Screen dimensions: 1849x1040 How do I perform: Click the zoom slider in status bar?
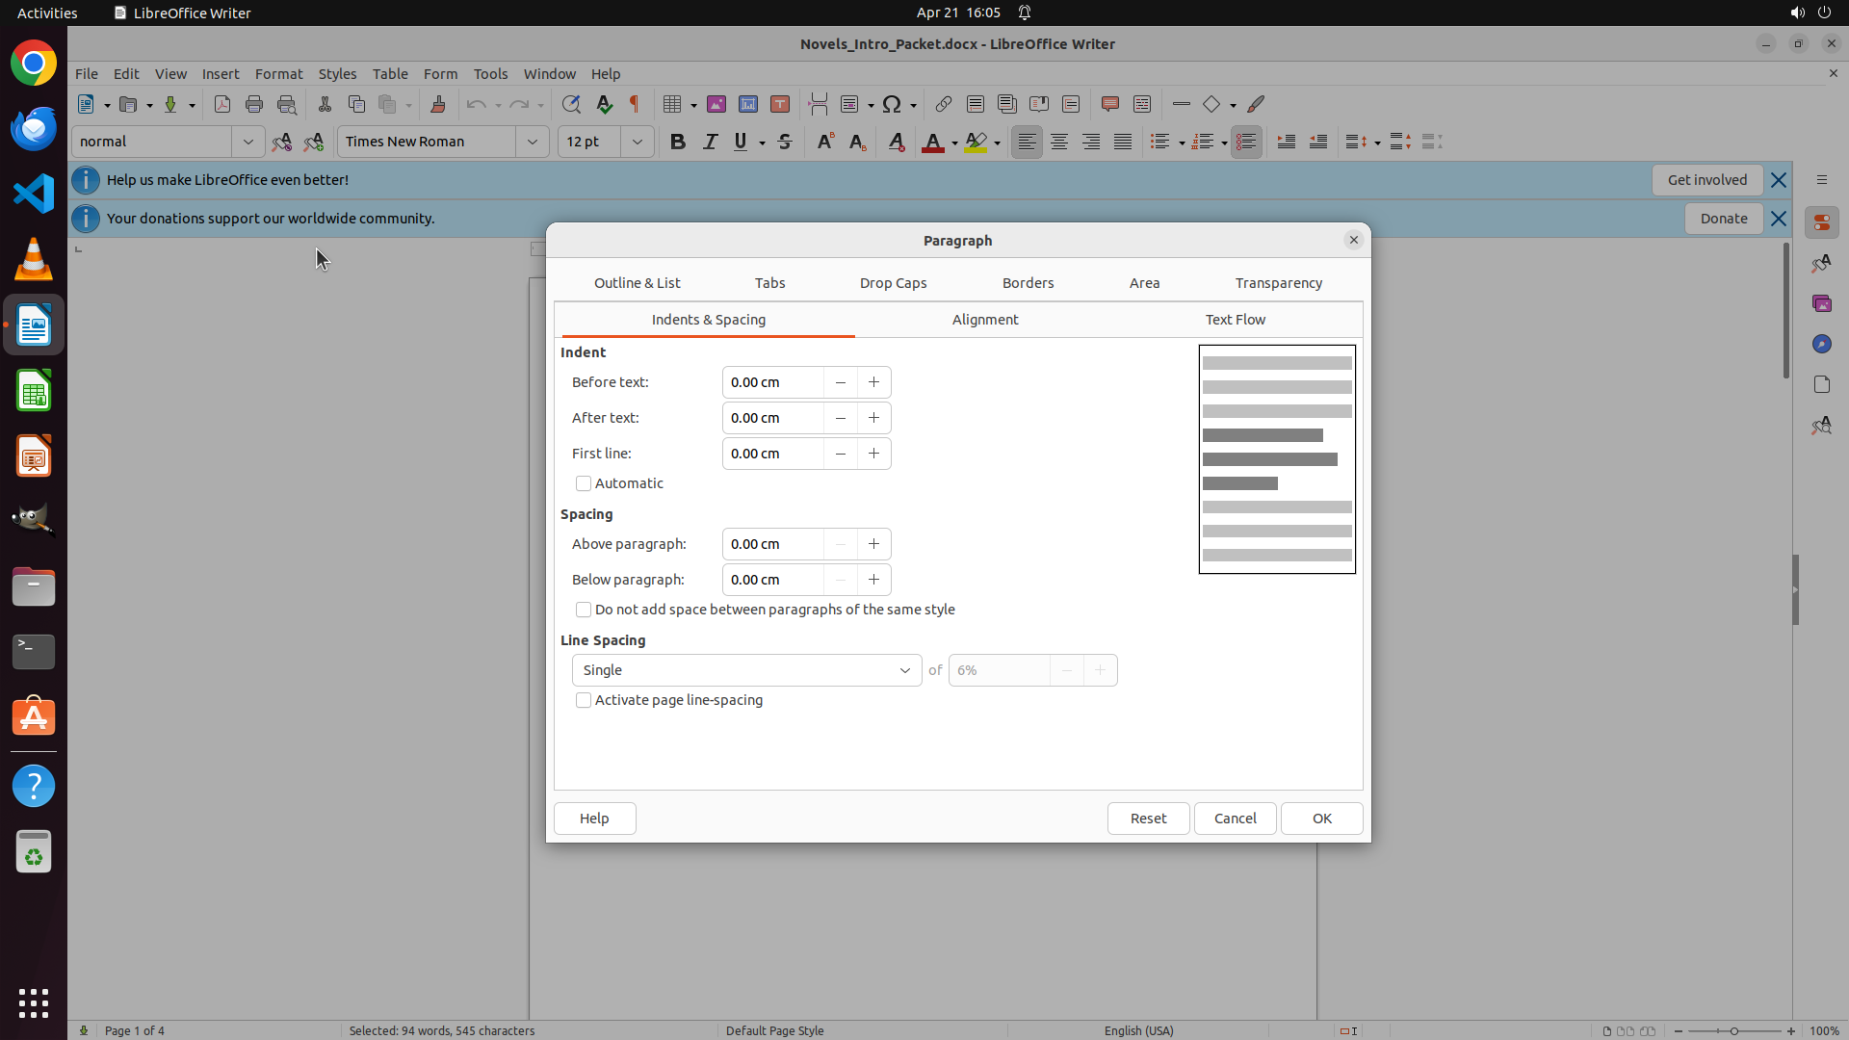pyautogui.click(x=1733, y=1030)
